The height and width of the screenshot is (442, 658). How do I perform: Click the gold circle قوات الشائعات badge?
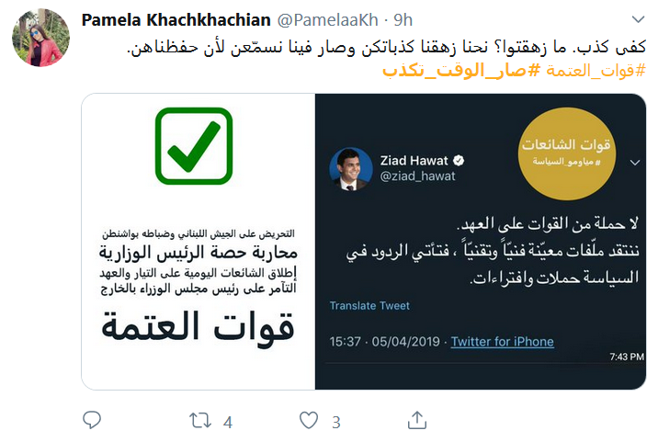click(567, 153)
